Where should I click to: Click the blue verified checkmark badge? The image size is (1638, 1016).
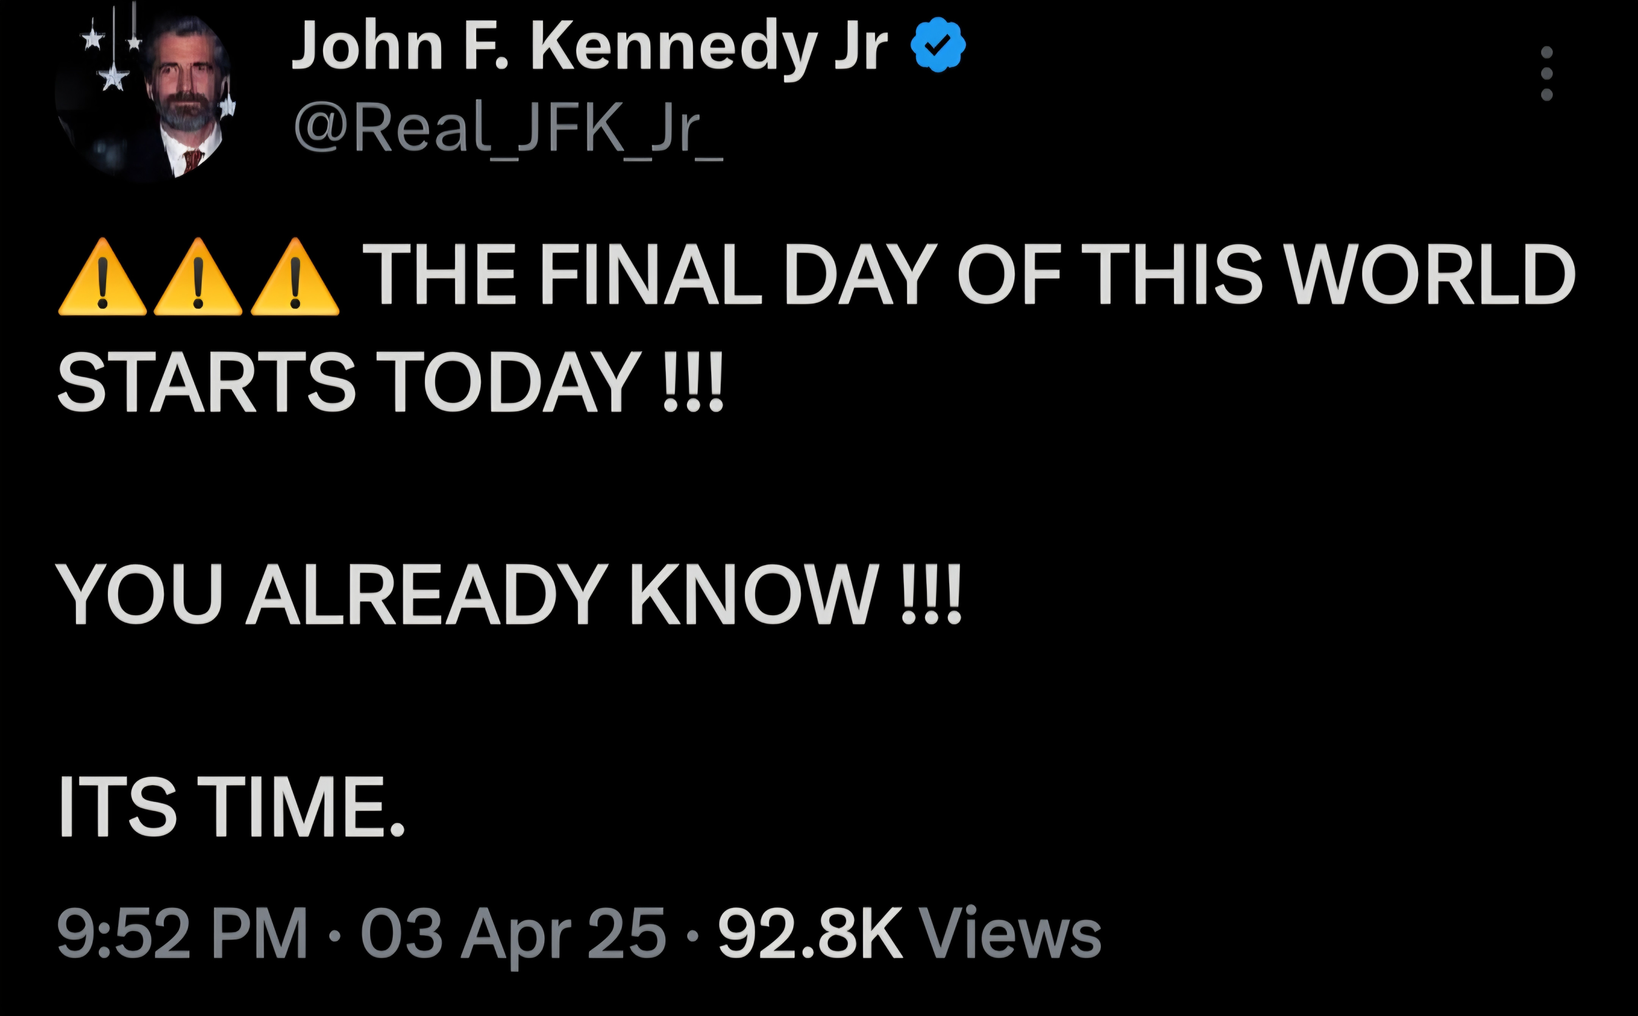[x=938, y=45]
